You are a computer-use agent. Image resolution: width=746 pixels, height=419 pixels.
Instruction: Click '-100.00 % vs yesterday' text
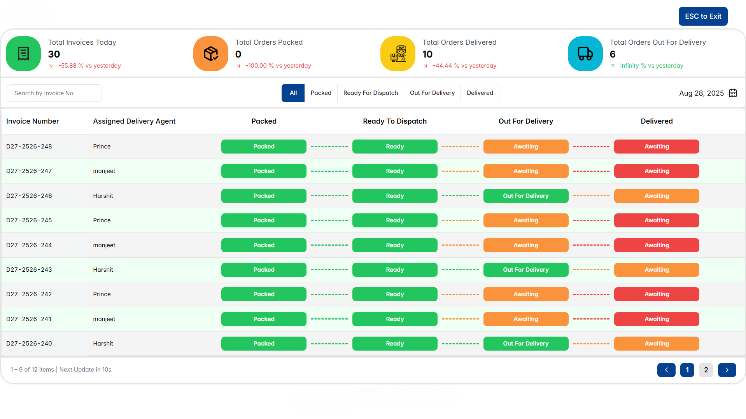(278, 66)
